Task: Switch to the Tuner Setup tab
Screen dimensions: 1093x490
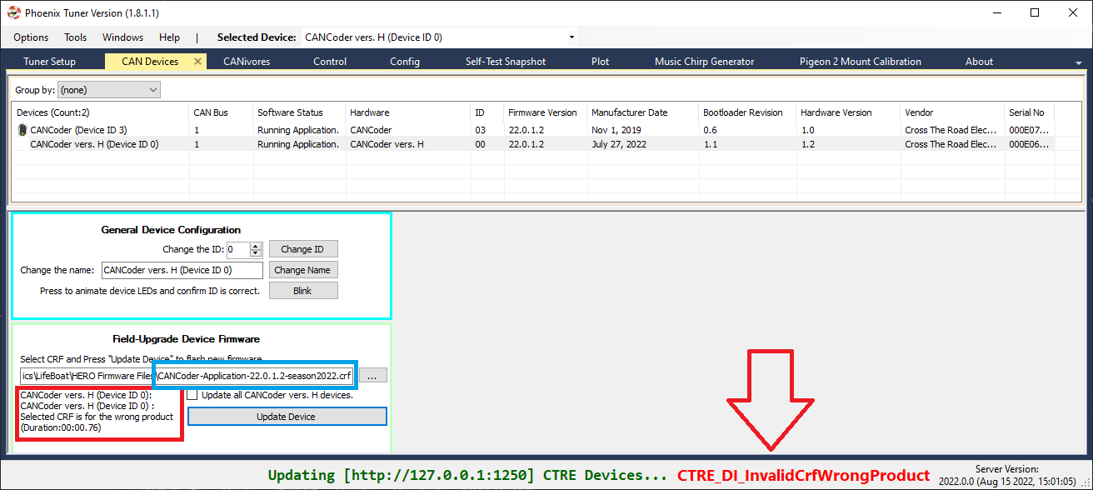Action: coord(50,62)
